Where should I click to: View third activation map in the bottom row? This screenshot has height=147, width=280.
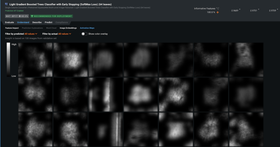click(x=106, y=129)
